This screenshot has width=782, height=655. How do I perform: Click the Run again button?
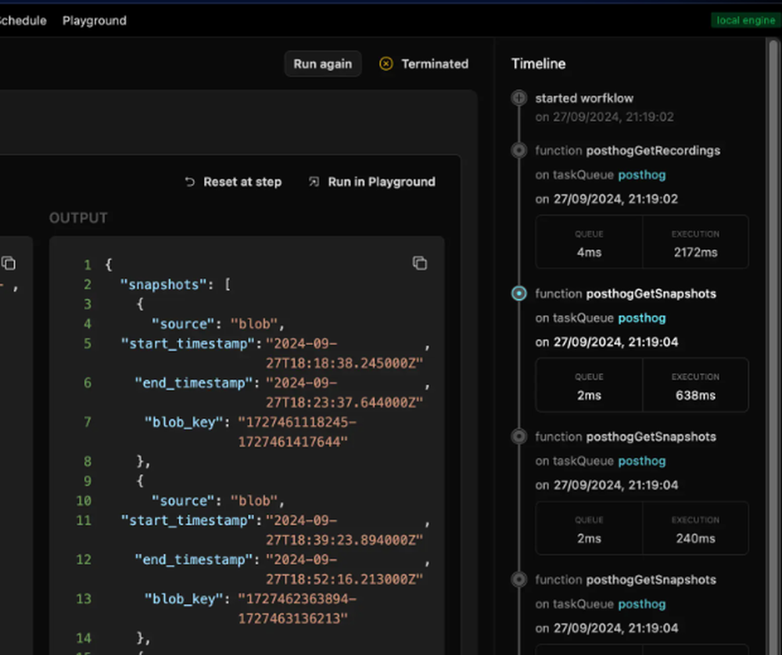[x=323, y=64]
